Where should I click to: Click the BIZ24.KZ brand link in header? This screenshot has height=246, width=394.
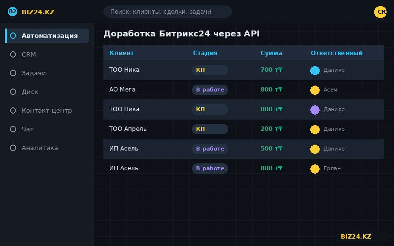[38, 12]
